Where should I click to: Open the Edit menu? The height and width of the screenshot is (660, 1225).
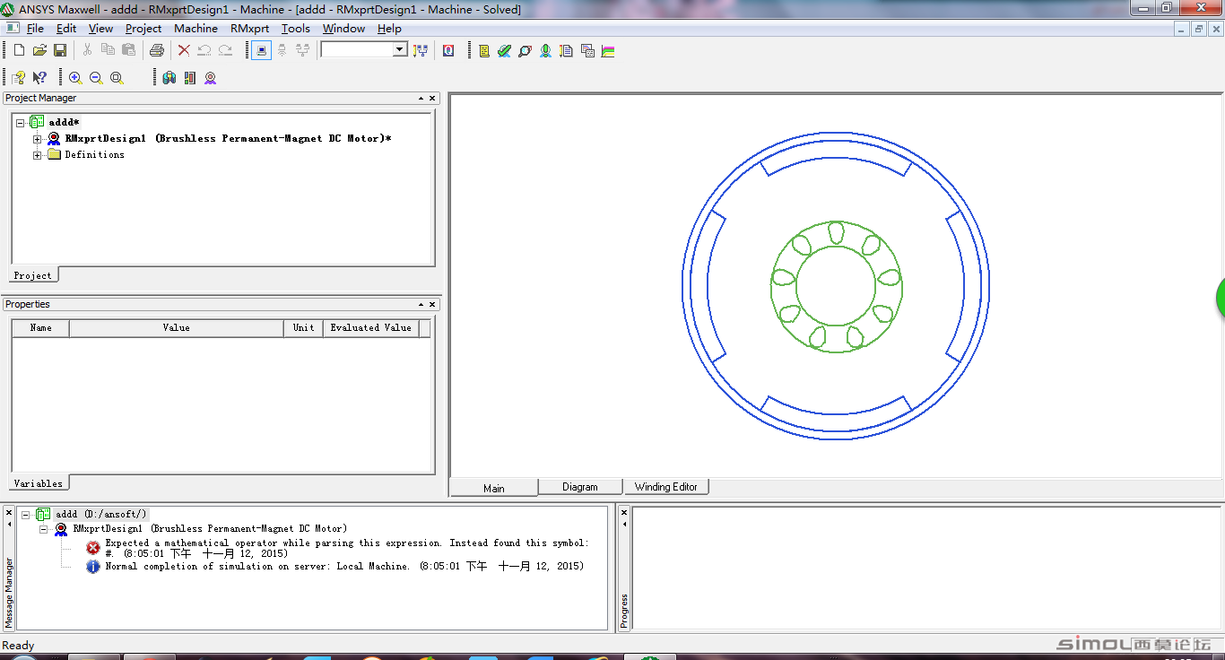pos(66,29)
